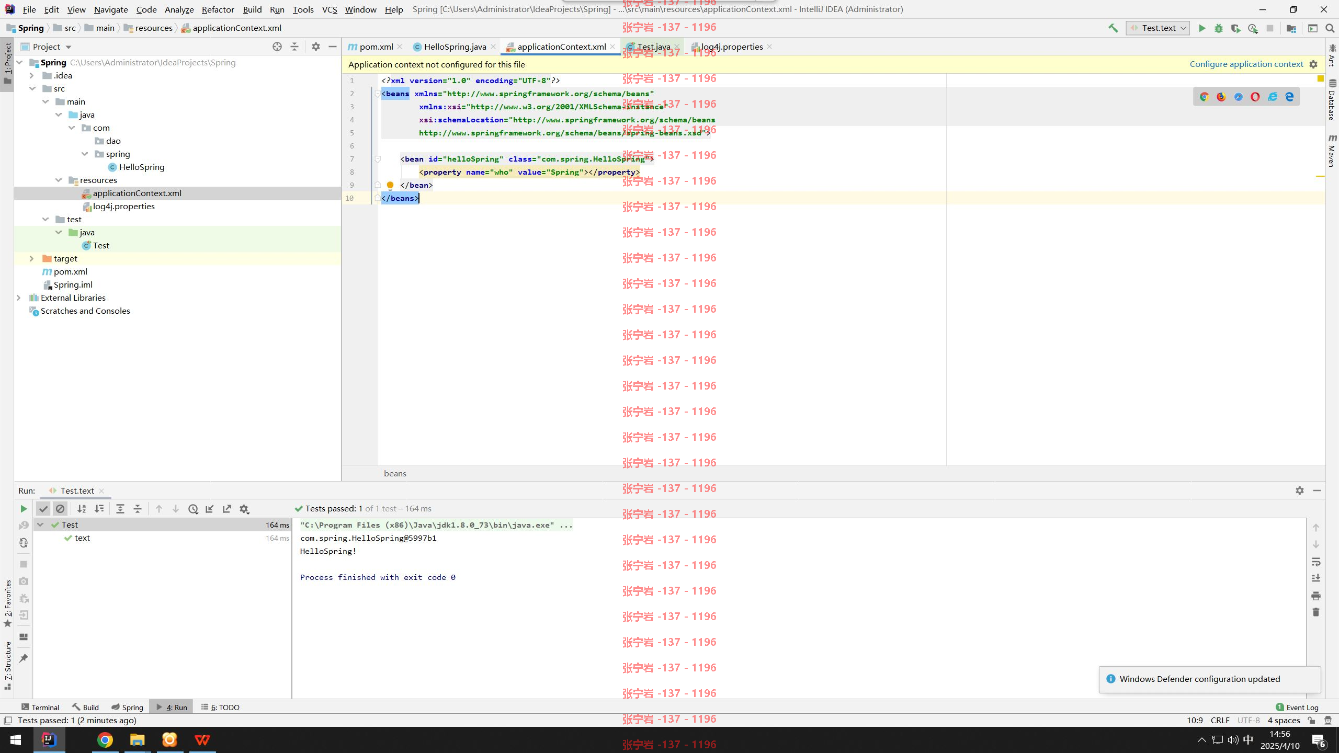This screenshot has height=753, width=1339.
Task: Open Test.text run configuration dropdown
Action: point(1158,28)
